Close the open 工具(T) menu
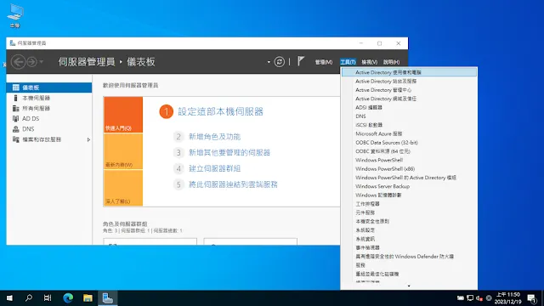The width and height of the screenshot is (544, 306). (x=348, y=62)
